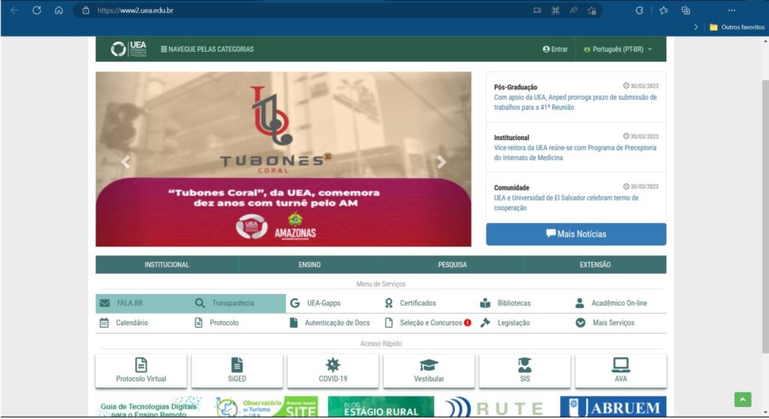Open Seleção e Concursos
The image size is (769, 419).
(427, 323)
